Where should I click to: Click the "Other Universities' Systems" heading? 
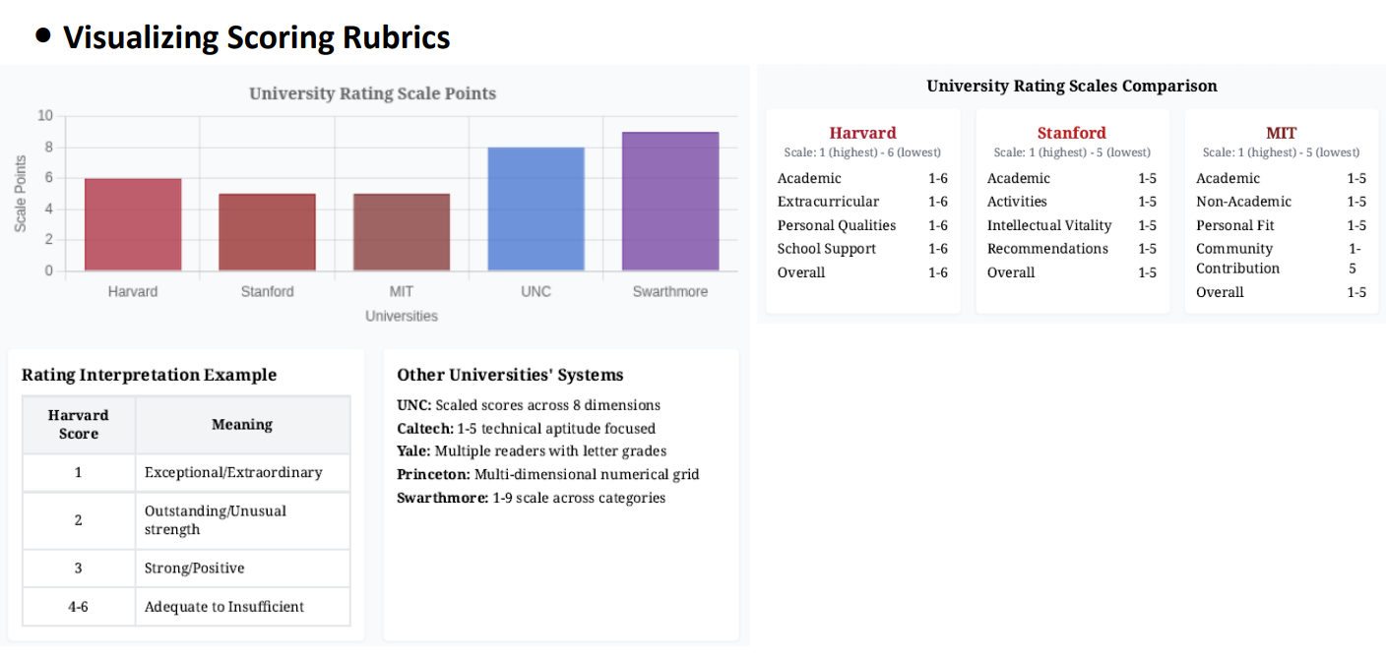pyautogui.click(x=510, y=375)
